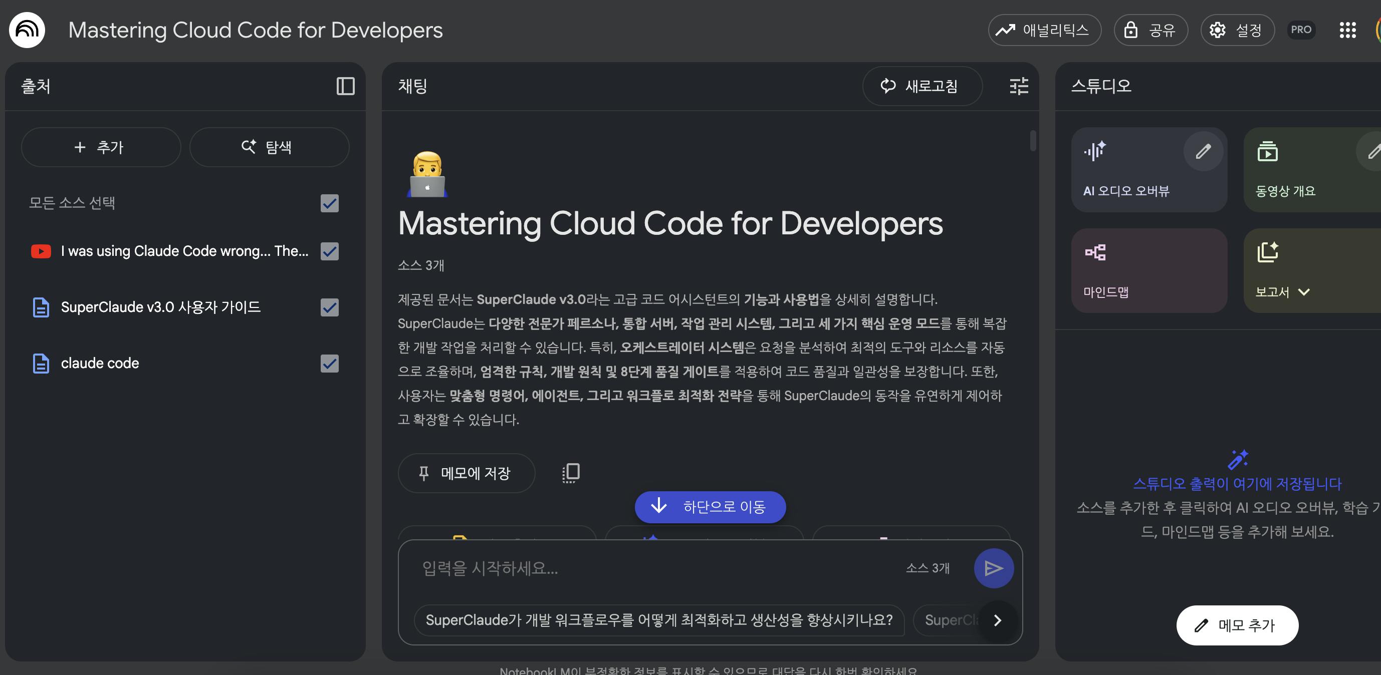Screen dimensions: 1381x675
Task: Click the SuperClaude v3.0 document icon
Action: pos(41,307)
